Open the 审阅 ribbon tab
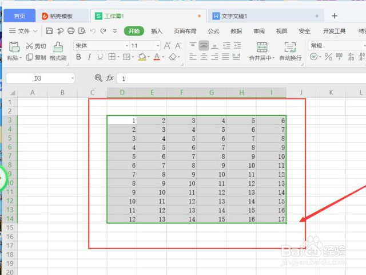 pyautogui.click(x=259, y=31)
